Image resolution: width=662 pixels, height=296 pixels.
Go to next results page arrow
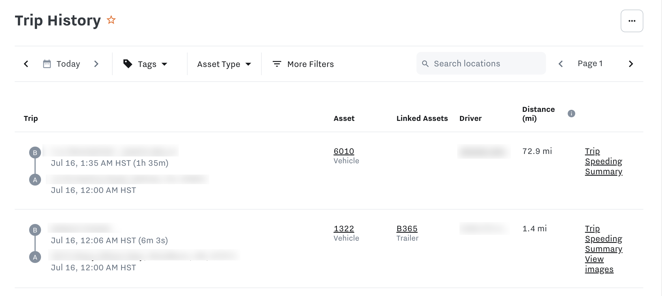(631, 64)
